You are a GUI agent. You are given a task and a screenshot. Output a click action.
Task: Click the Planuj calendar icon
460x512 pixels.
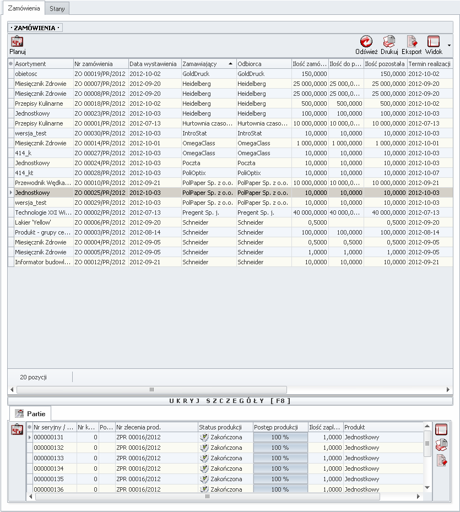click(17, 42)
